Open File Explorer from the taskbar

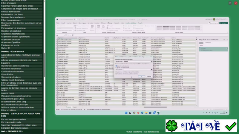point(146,113)
